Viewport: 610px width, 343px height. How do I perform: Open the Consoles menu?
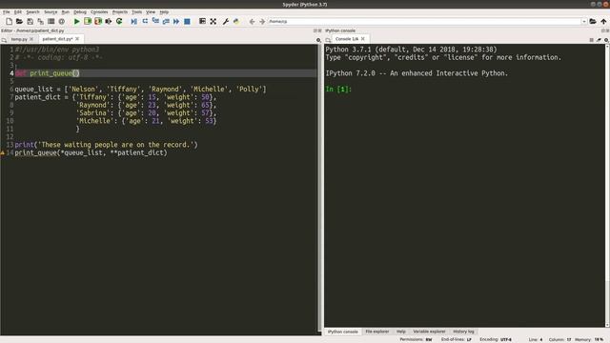[99, 12]
